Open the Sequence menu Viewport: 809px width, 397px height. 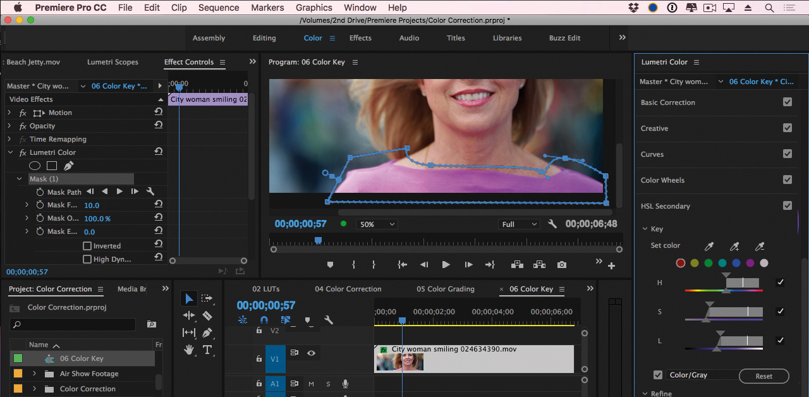pos(218,8)
